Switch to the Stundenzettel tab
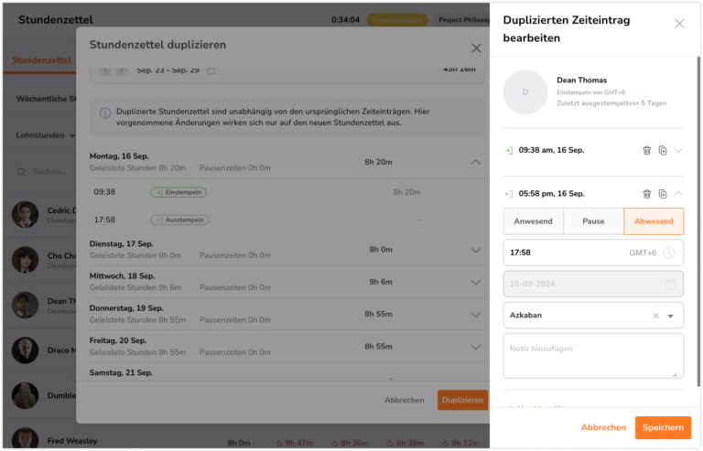The height and width of the screenshot is (451, 703). 41,60
